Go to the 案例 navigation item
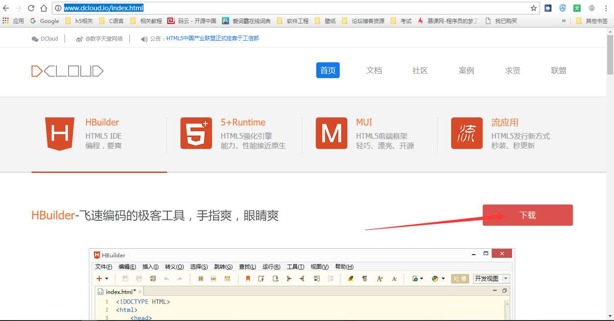 pos(466,70)
